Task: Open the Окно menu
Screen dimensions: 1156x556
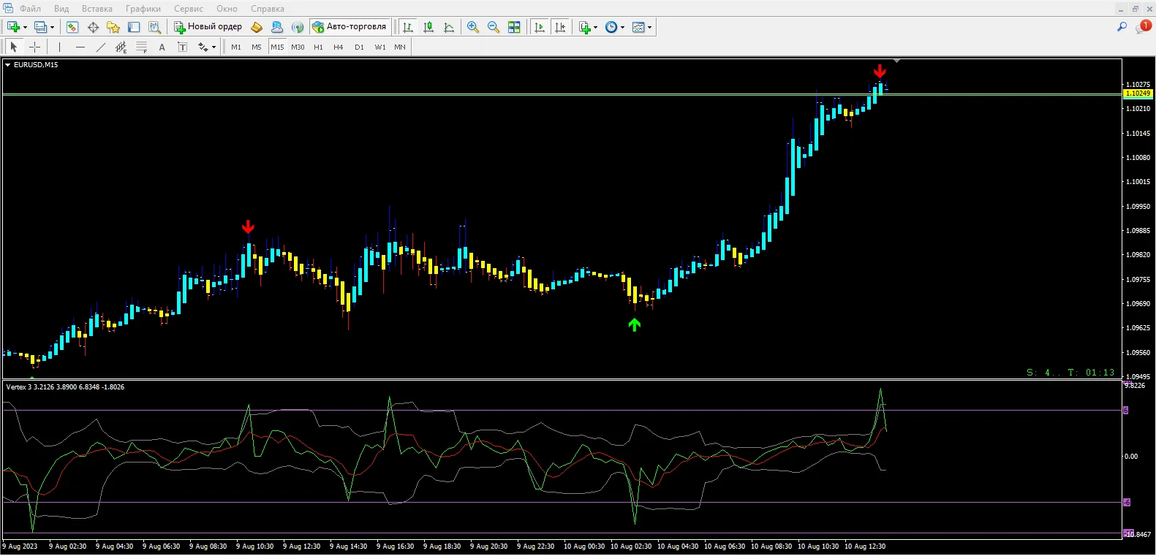Action: click(227, 9)
